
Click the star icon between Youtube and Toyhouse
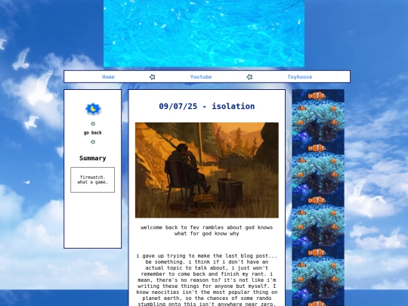pyautogui.click(x=249, y=77)
